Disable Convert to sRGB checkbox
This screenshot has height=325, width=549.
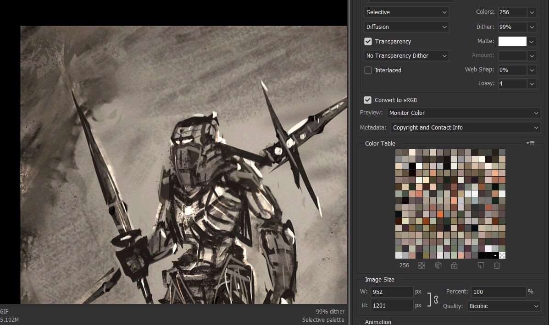pos(367,100)
